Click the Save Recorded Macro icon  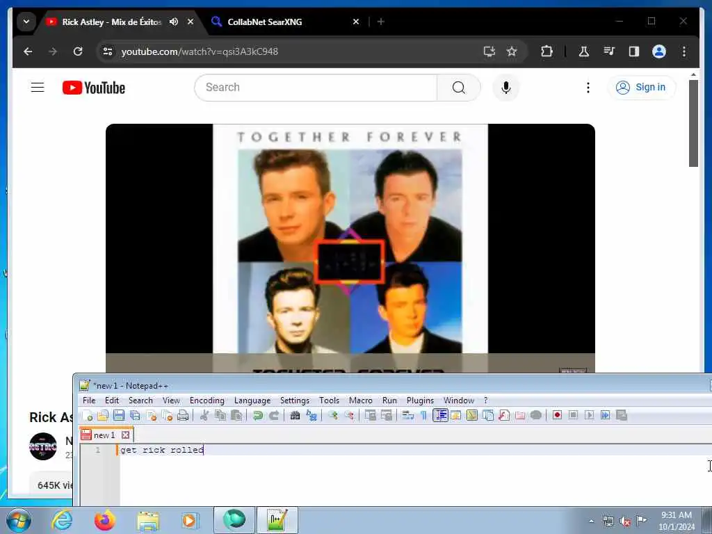pyautogui.click(x=621, y=416)
